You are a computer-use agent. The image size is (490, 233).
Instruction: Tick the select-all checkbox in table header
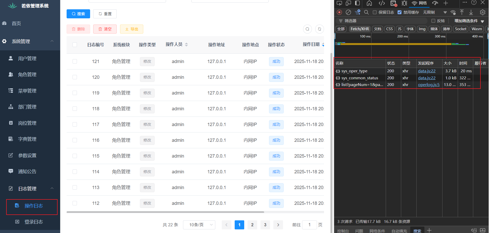coord(75,45)
